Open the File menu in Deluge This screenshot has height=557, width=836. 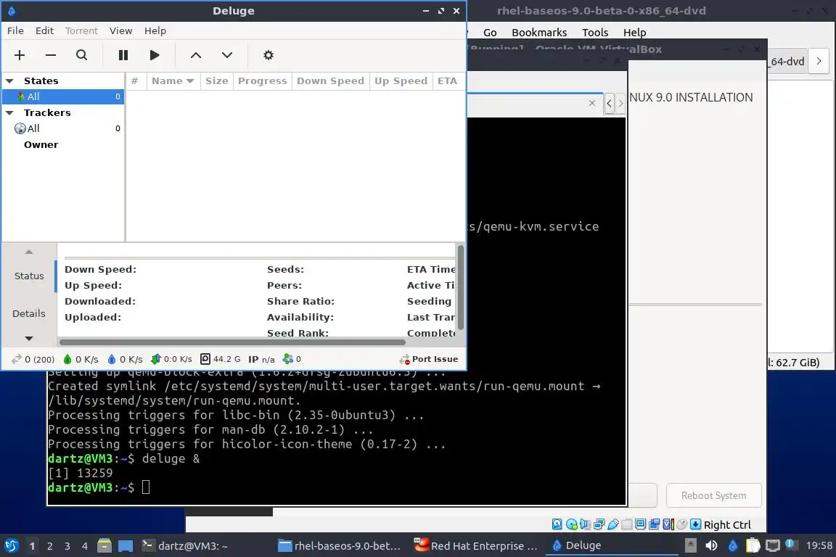15,31
